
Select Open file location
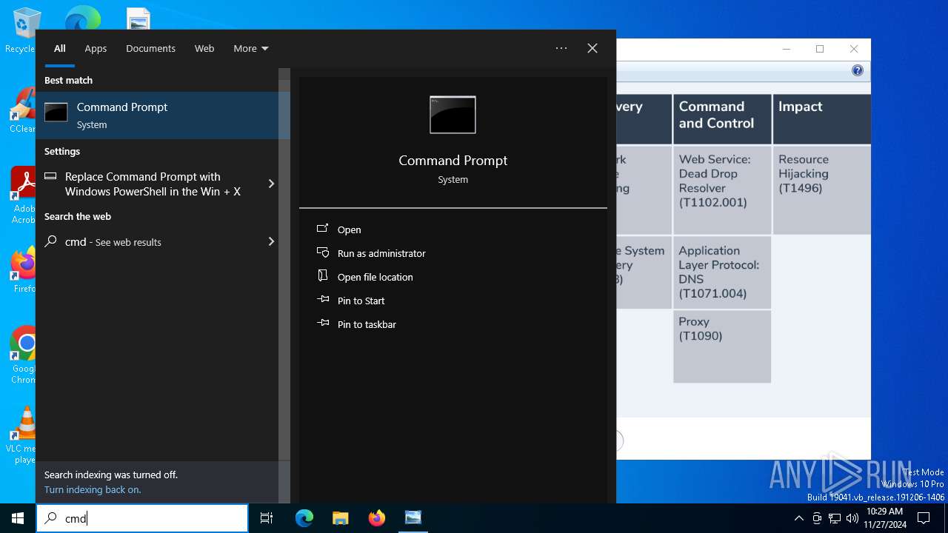375,277
